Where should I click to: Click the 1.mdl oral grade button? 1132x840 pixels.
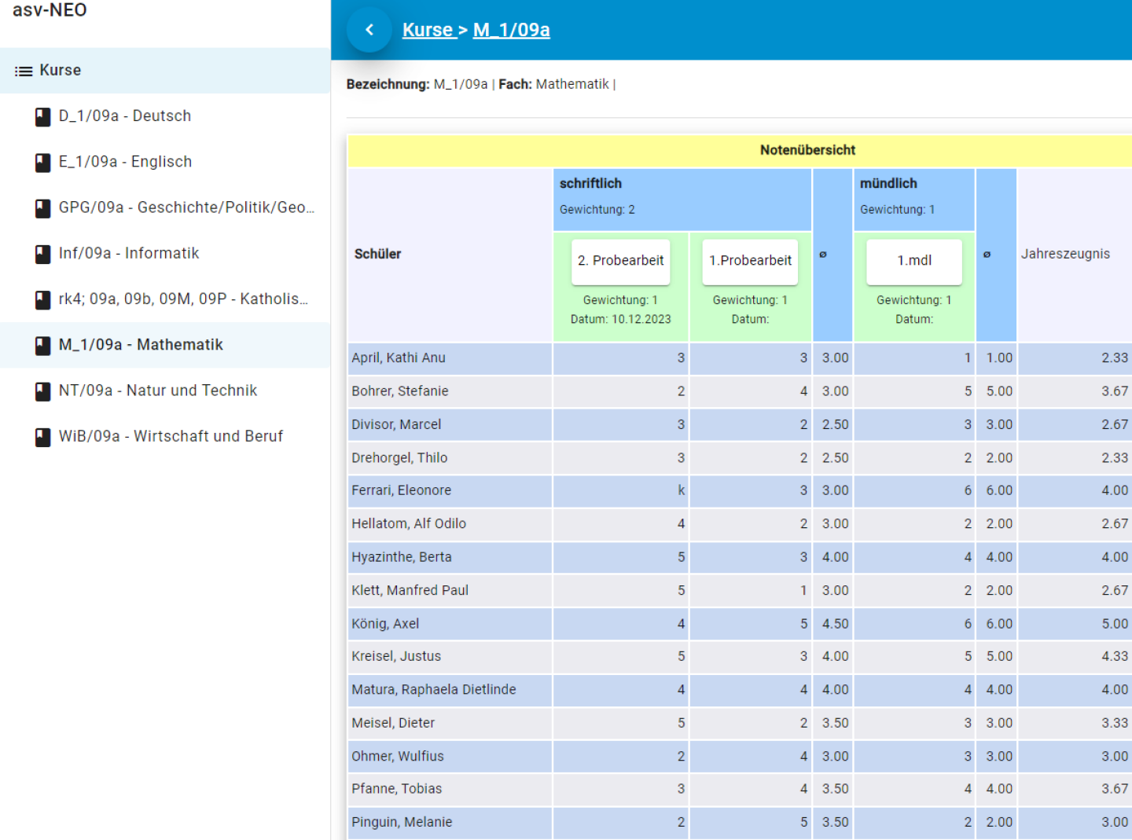tap(913, 261)
